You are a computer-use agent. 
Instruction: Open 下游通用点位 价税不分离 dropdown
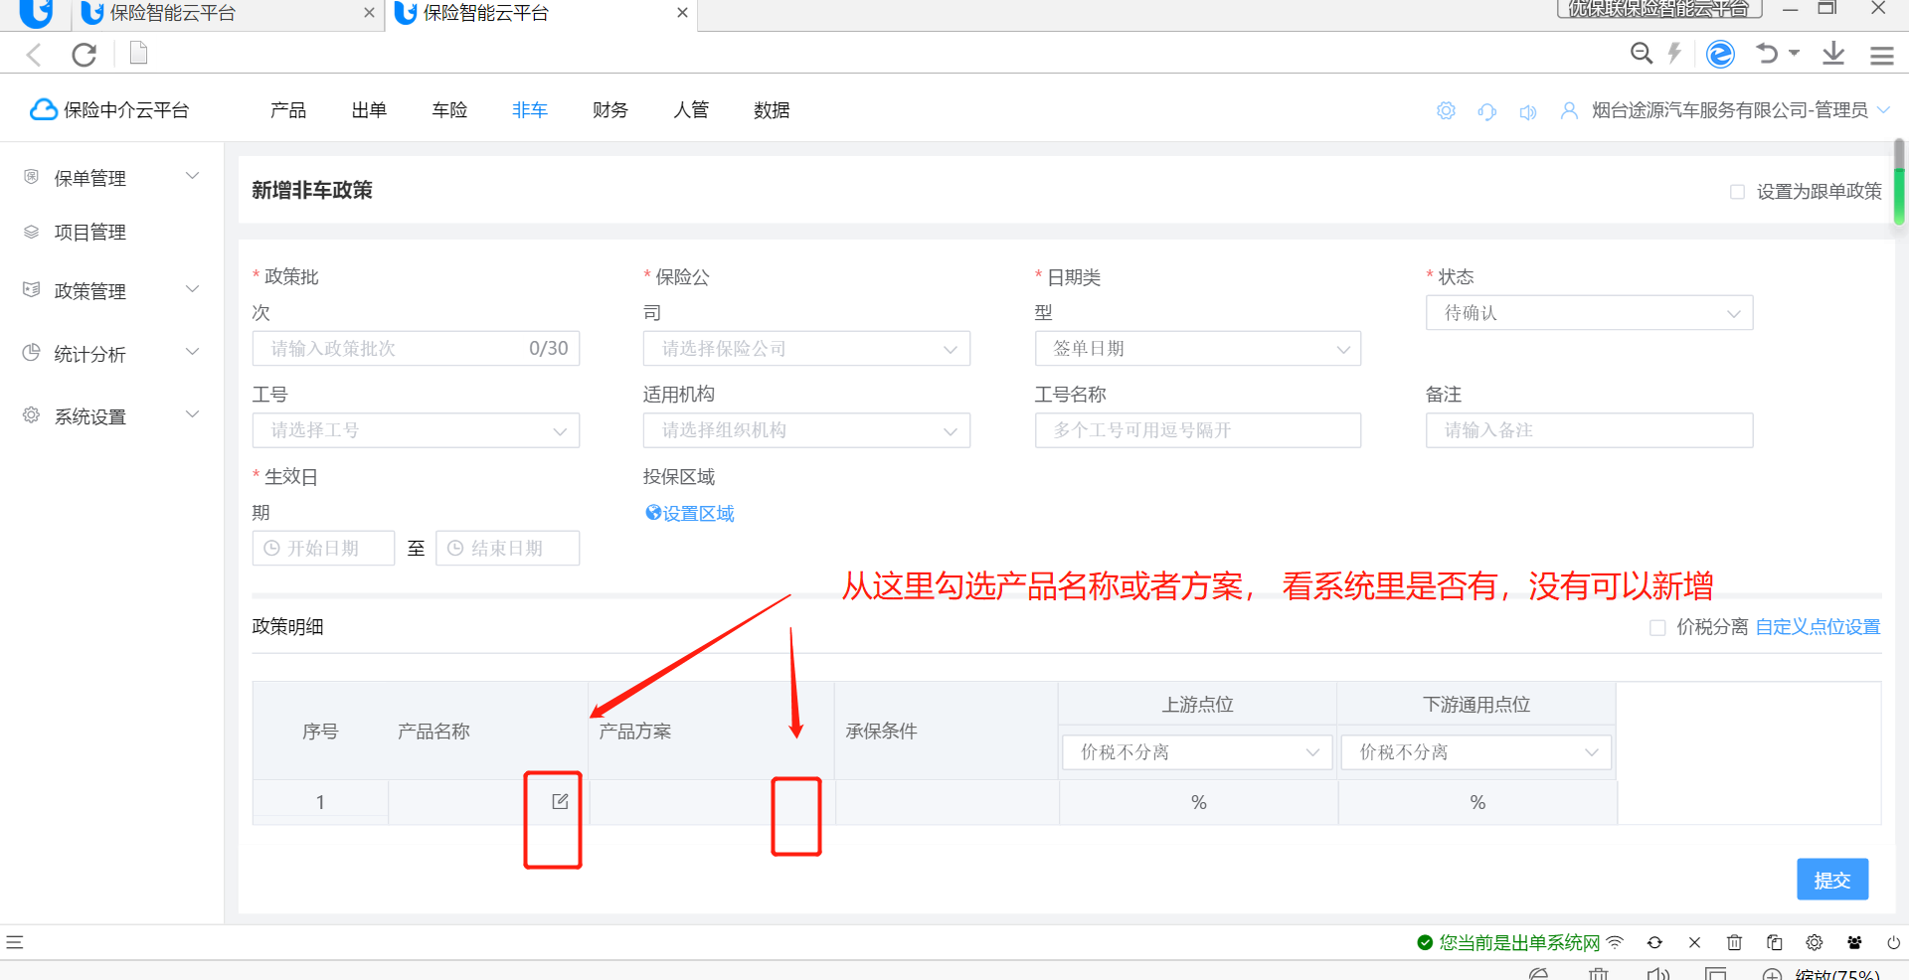tap(1476, 752)
